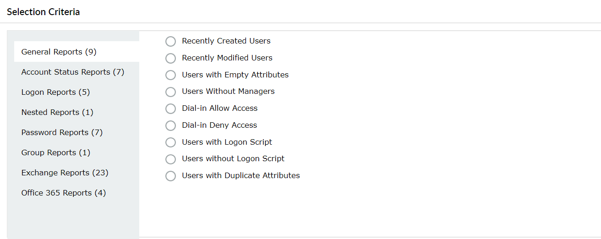This screenshot has height=239, width=601.
Task: Pick the Users Without Managers report
Action: click(170, 92)
